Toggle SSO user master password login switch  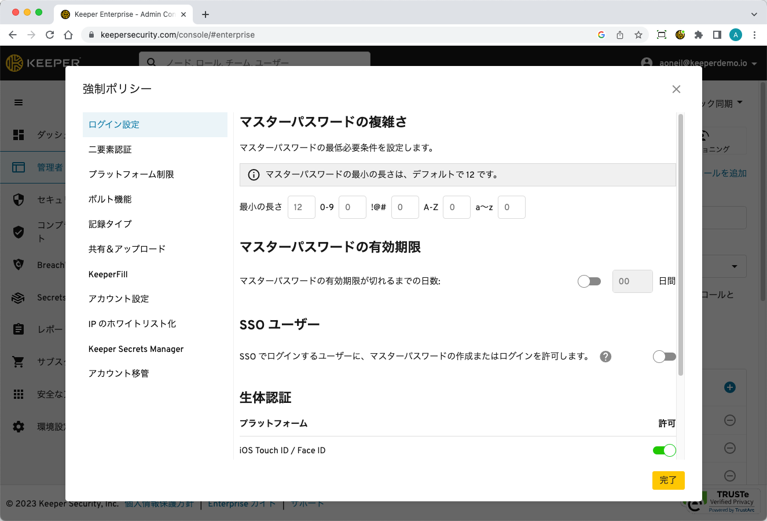tap(664, 357)
